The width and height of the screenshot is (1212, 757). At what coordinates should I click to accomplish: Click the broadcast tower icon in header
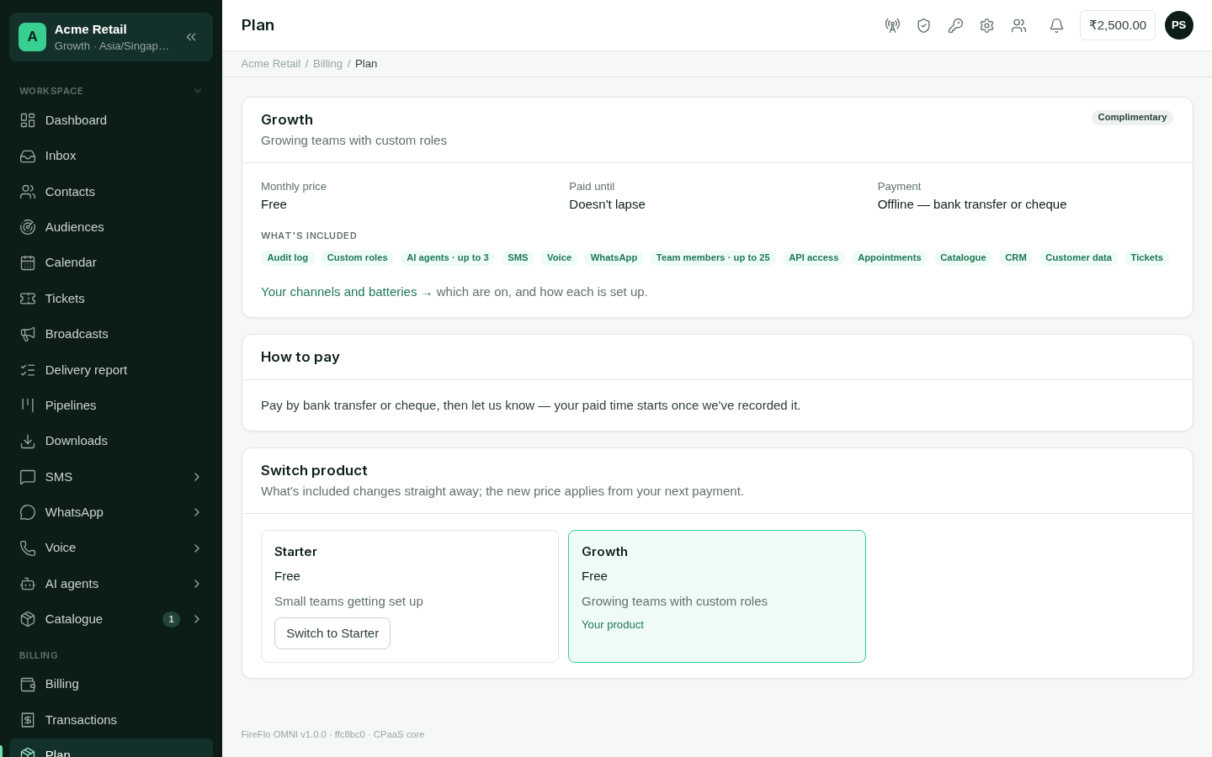[892, 25]
